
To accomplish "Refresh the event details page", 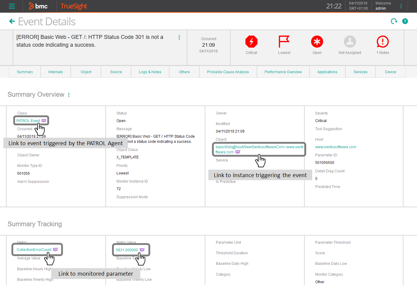I will [394, 21].
